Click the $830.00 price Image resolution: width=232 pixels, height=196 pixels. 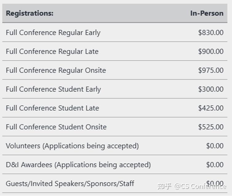[211, 33]
